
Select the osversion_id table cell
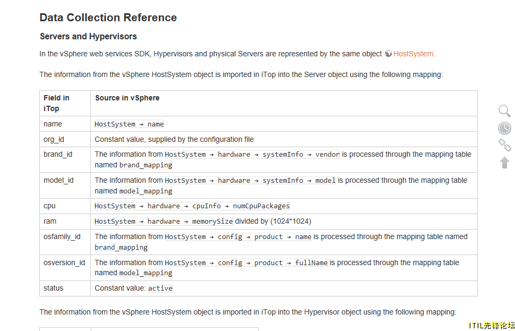[65, 268]
